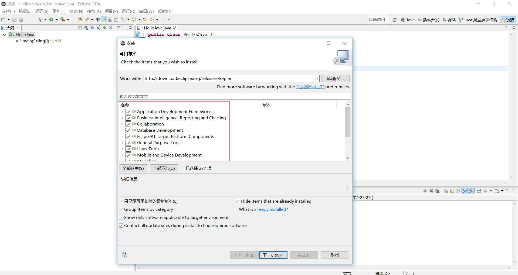Click the Save All toolbar icon

click(21, 19)
